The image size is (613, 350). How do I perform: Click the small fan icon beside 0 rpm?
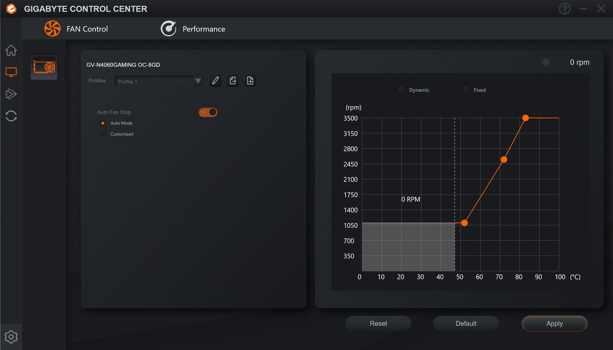tap(546, 62)
